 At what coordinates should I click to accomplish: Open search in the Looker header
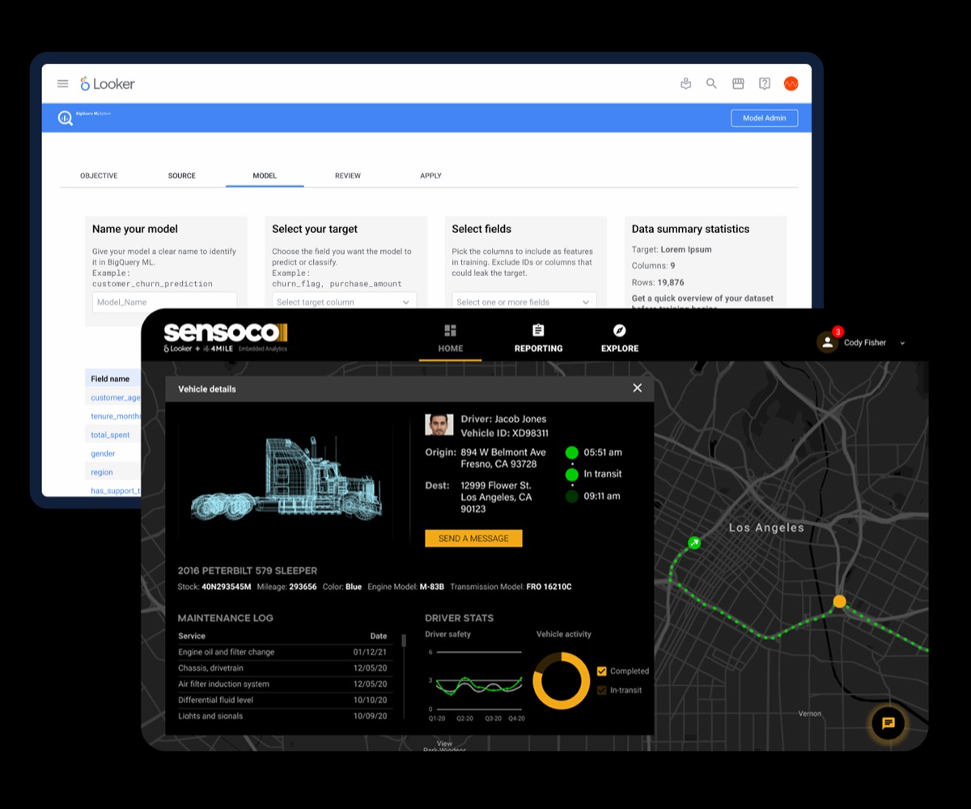coord(711,83)
